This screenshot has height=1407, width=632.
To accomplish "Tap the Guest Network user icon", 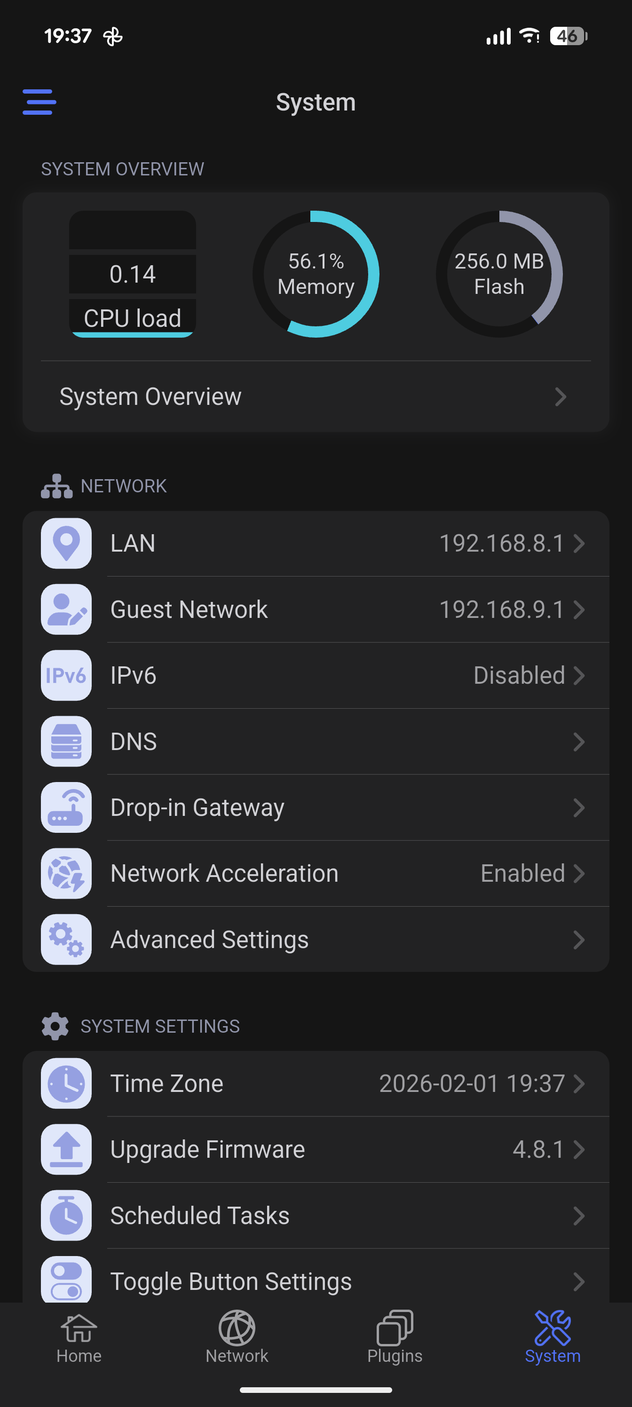I will point(66,609).
